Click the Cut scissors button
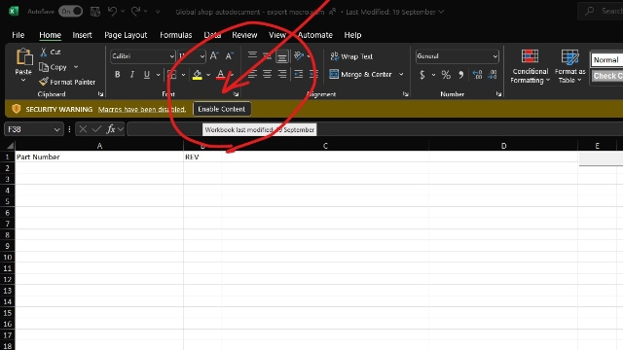623x350 pixels. click(x=50, y=52)
